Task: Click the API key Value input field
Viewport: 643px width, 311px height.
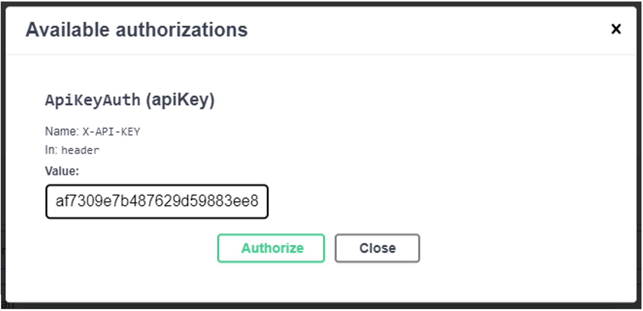Action: [157, 202]
